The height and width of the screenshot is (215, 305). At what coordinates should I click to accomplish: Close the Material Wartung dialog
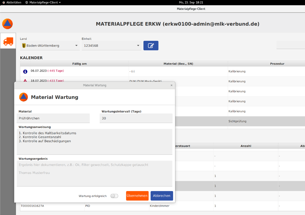pyautogui.click(x=171, y=85)
